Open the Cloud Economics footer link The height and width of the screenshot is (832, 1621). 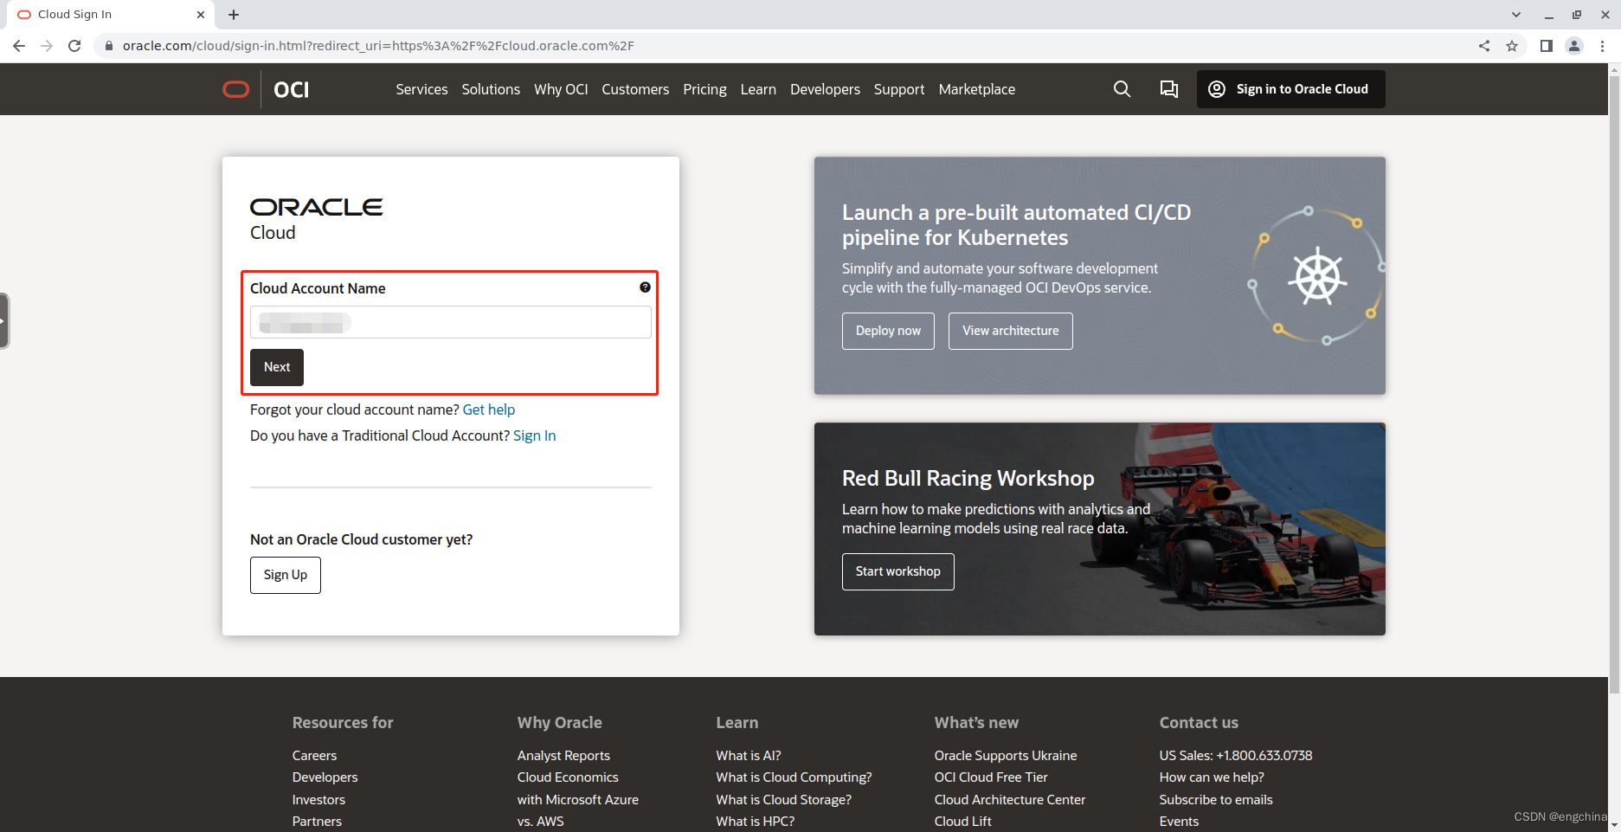(568, 777)
